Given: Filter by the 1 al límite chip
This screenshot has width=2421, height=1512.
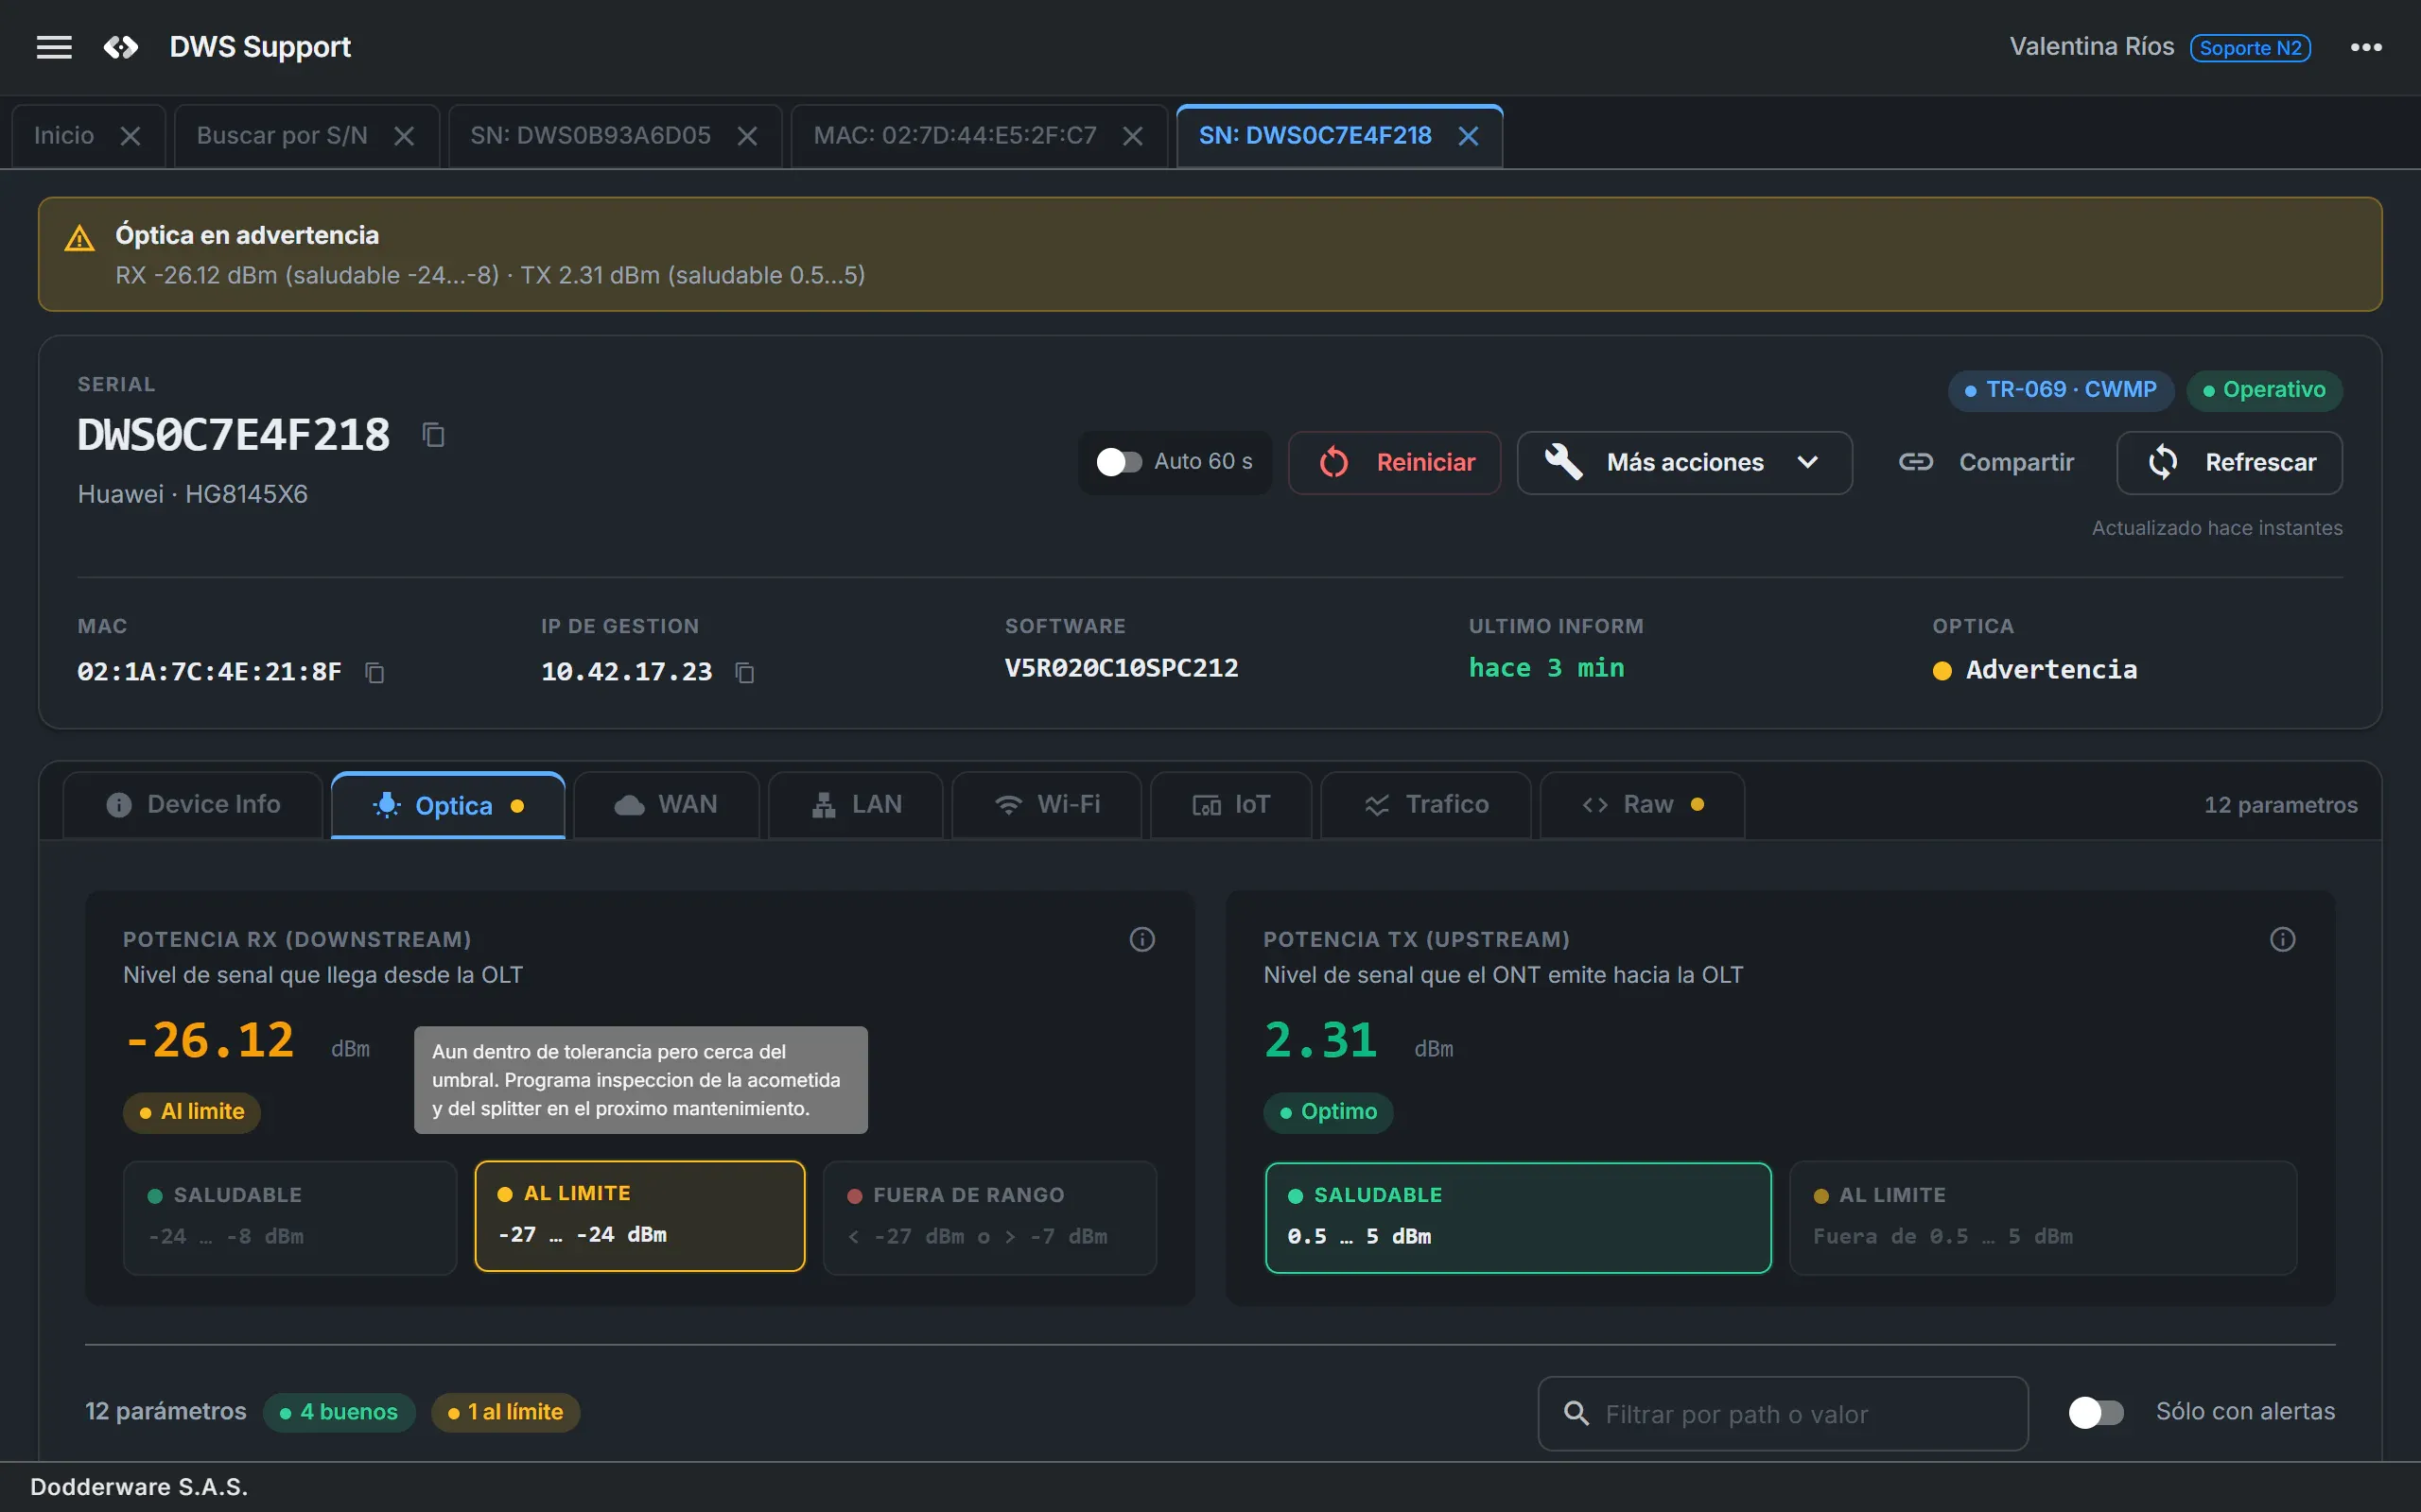Looking at the screenshot, I should coord(505,1412).
